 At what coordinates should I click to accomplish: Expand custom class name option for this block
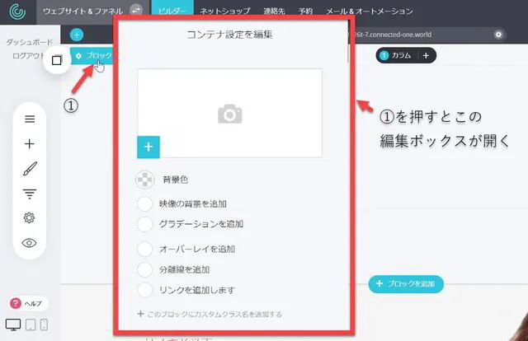point(210,314)
